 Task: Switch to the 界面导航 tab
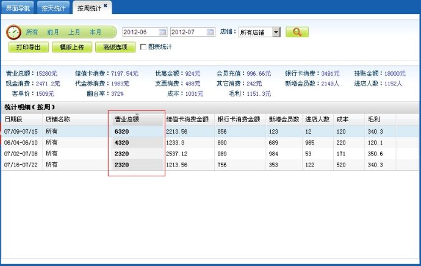(x=16, y=8)
